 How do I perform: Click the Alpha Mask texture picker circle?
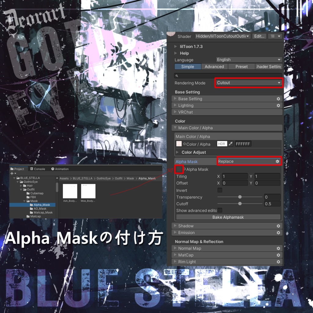pyautogui.click(x=184, y=169)
